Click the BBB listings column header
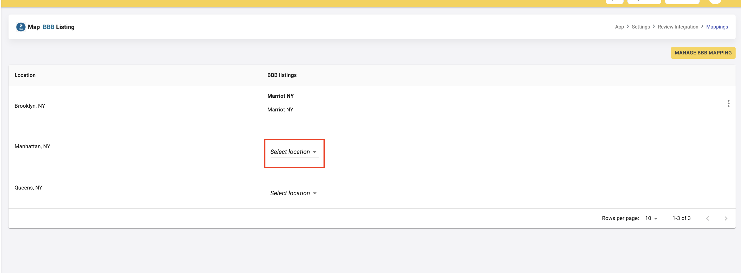This screenshot has width=741, height=273. coord(282,75)
